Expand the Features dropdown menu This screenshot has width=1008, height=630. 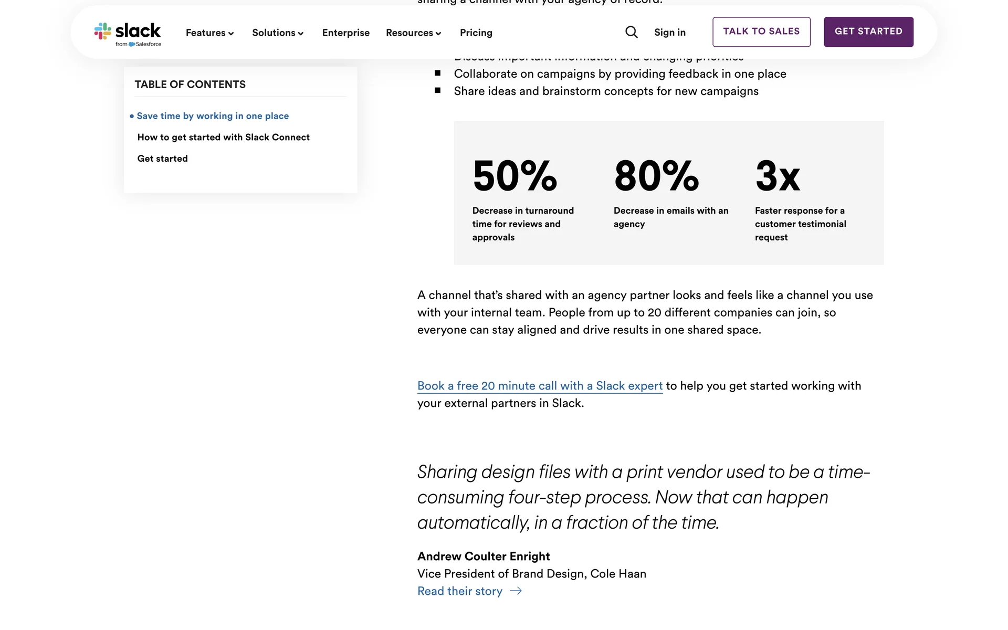pos(209,33)
